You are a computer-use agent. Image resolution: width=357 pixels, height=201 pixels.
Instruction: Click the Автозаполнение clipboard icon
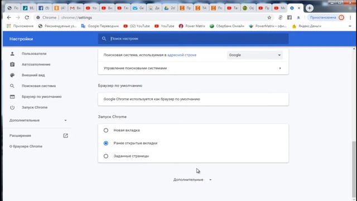pos(12,64)
